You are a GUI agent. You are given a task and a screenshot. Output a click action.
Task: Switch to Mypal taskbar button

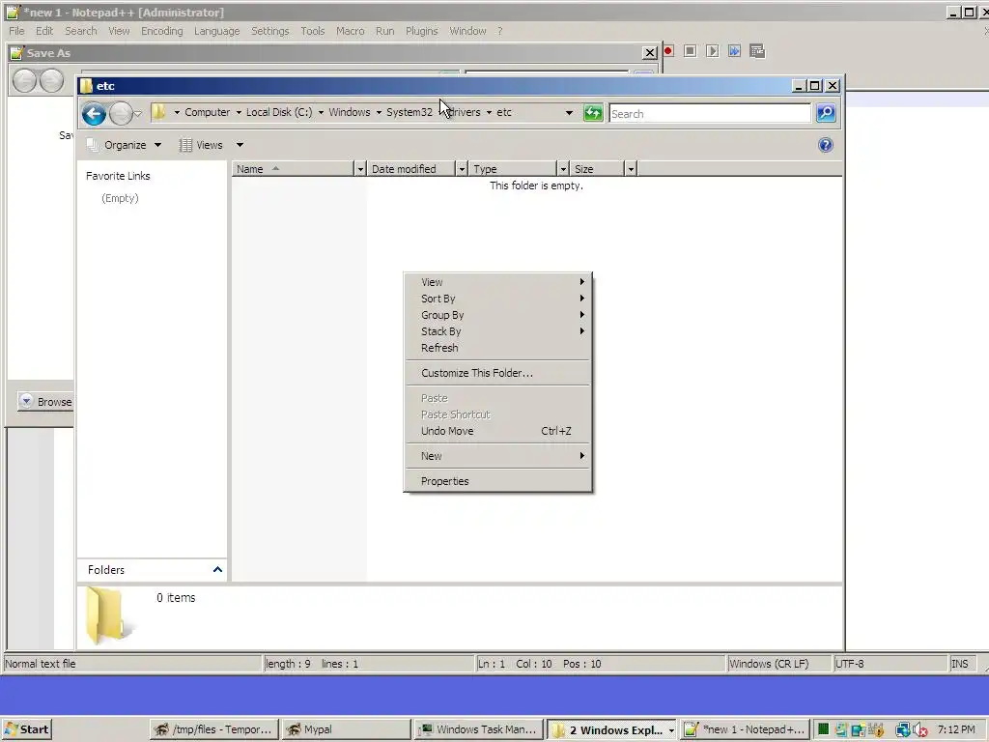[x=346, y=729]
